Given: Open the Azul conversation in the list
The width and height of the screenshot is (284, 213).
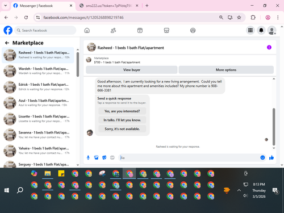Looking at the screenshot, I should coord(38,103).
